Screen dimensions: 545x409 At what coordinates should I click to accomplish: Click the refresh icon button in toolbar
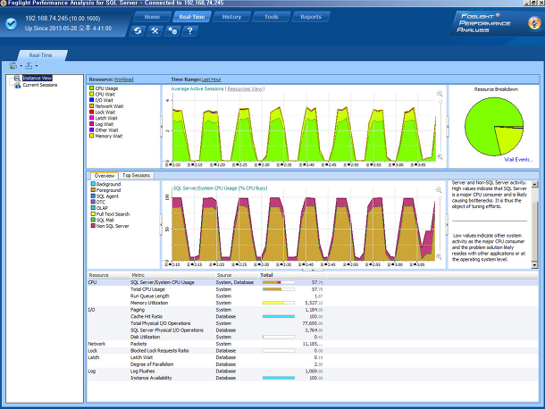click(138, 31)
